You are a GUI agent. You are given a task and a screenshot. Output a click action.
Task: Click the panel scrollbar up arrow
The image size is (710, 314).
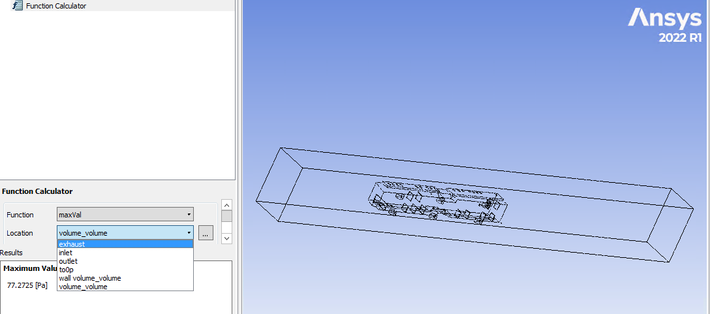tap(227, 205)
